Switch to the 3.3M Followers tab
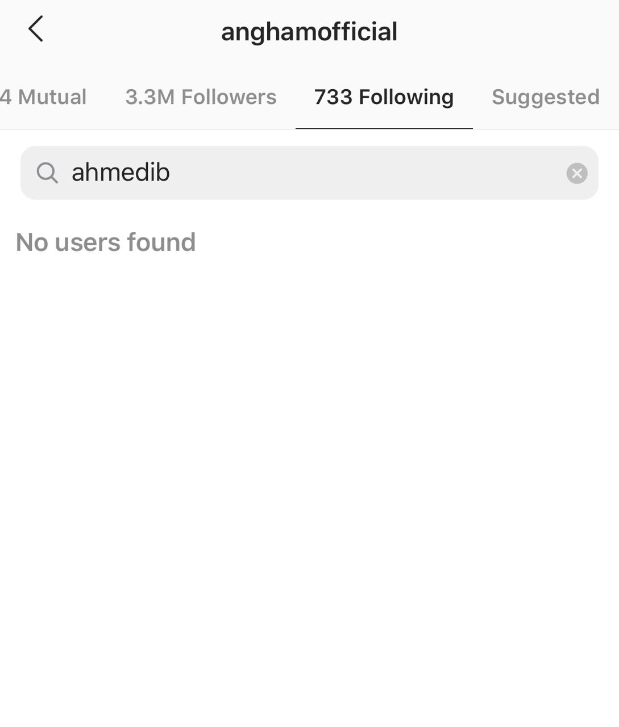Viewport: 619px width, 727px height. (x=201, y=97)
